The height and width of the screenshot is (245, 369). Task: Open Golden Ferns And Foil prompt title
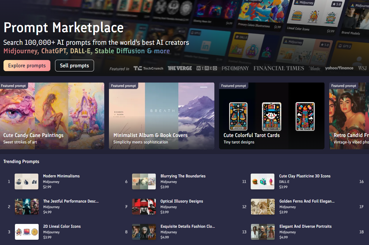pyautogui.click(x=307, y=201)
